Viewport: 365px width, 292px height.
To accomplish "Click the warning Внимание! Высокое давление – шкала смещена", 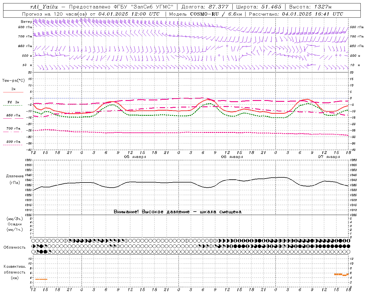I will click(x=177, y=212).
